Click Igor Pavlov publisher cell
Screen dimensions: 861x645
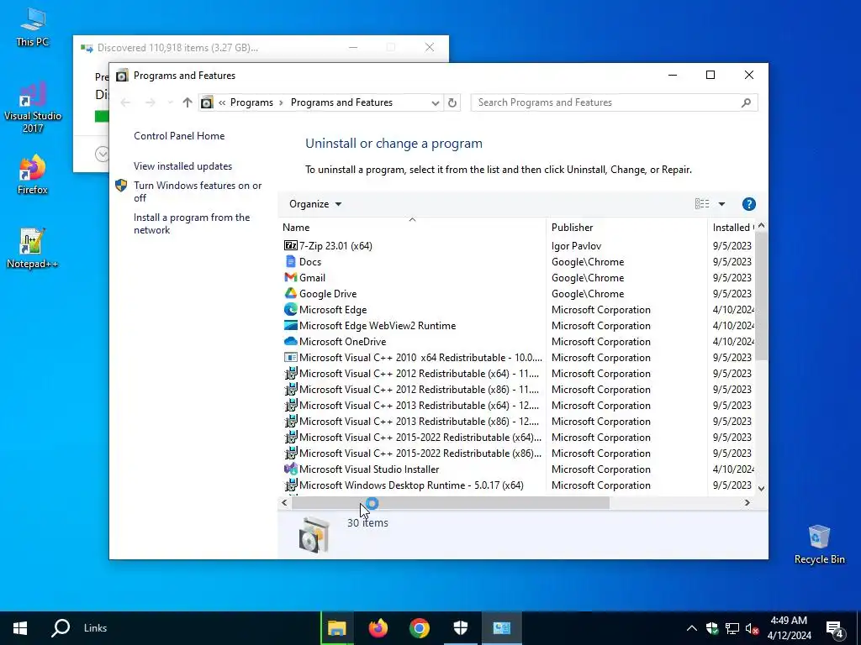[577, 246]
